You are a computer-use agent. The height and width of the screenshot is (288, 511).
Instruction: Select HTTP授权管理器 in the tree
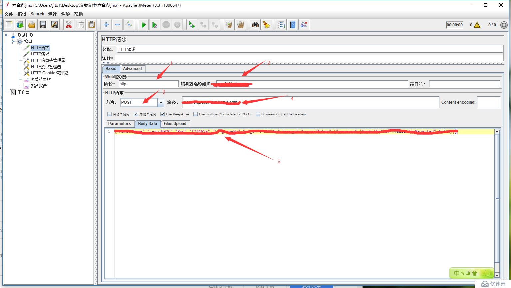click(46, 67)
